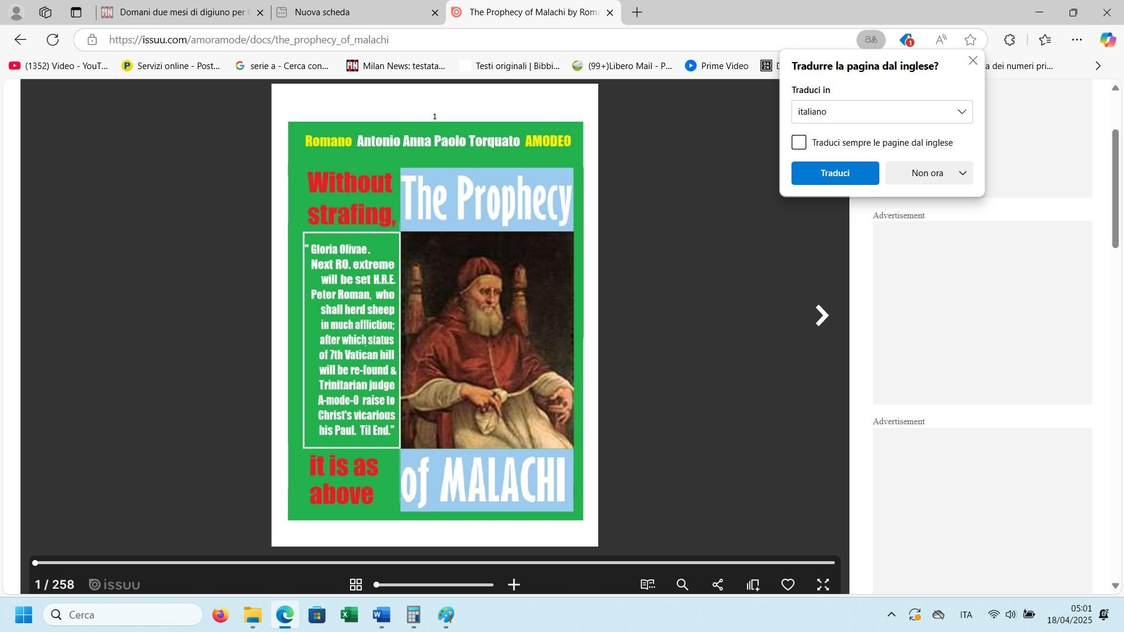Viewport: 1124px width, 632px height.
Task: Add page to favorites star icon
Action: pyautogui.click(x=970, y=40)
